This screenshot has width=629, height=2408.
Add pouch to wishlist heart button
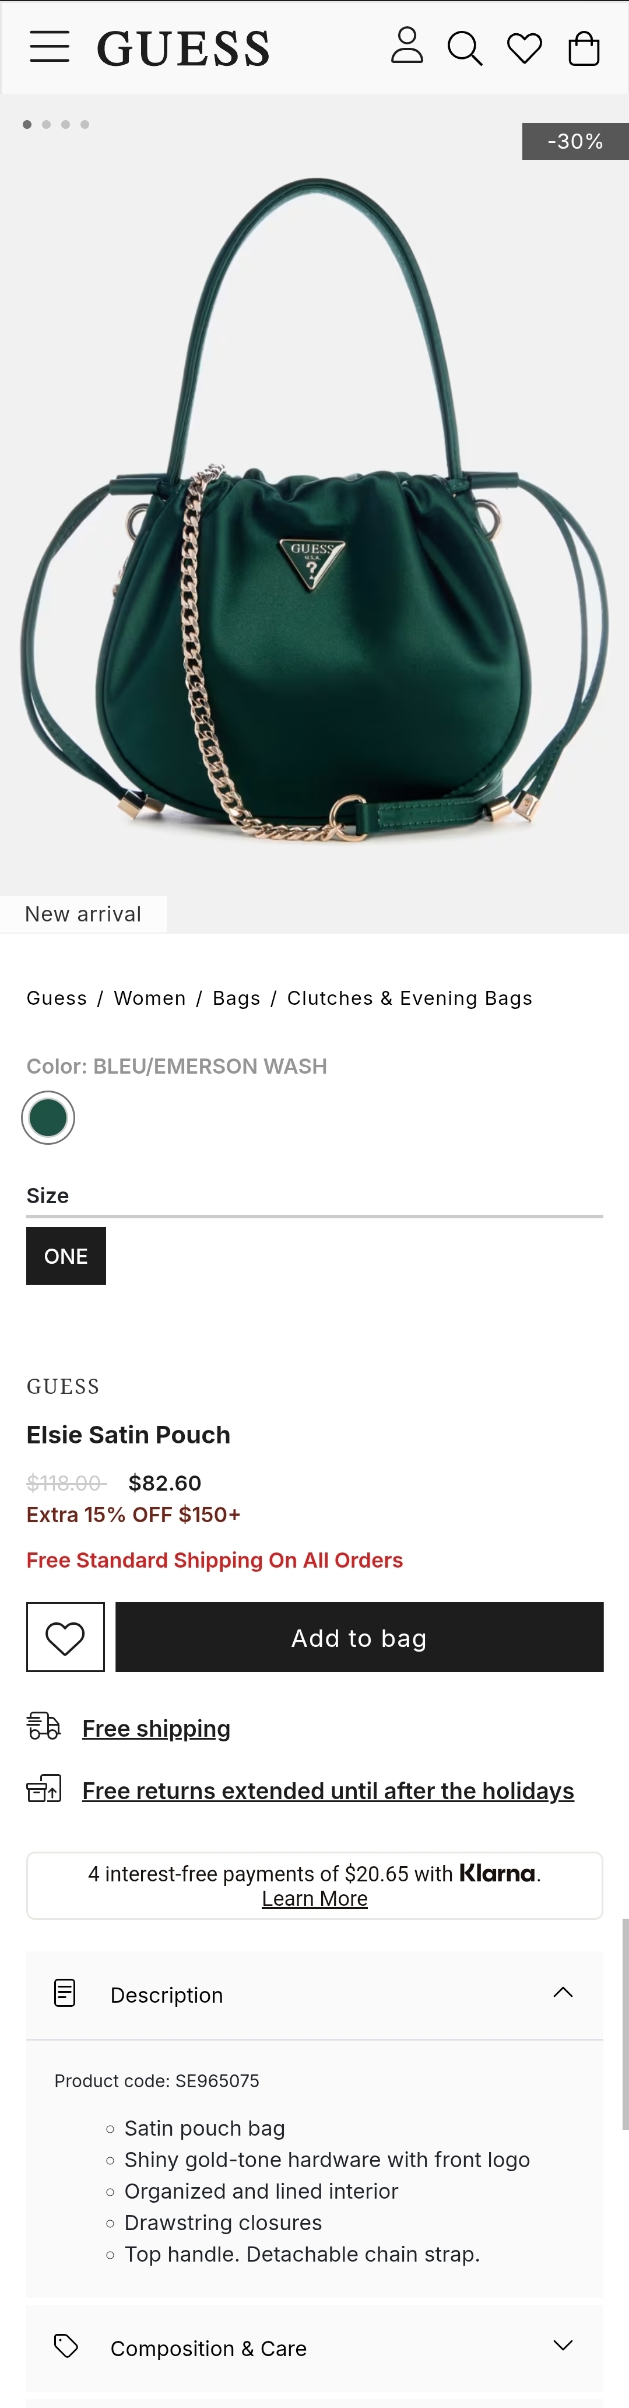coord(65,1637)
